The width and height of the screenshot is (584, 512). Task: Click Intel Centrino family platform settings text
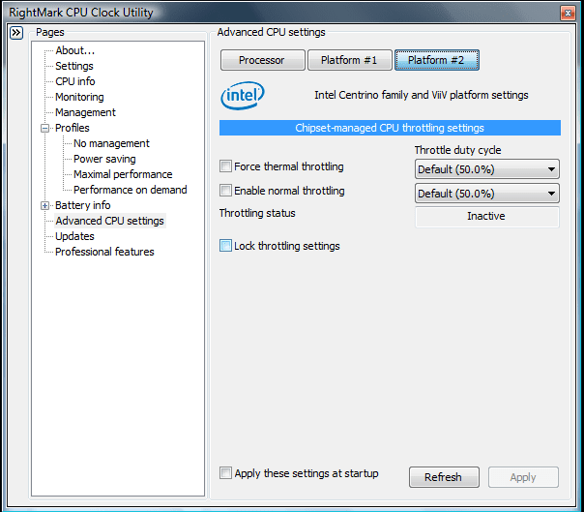coord(422,95)
